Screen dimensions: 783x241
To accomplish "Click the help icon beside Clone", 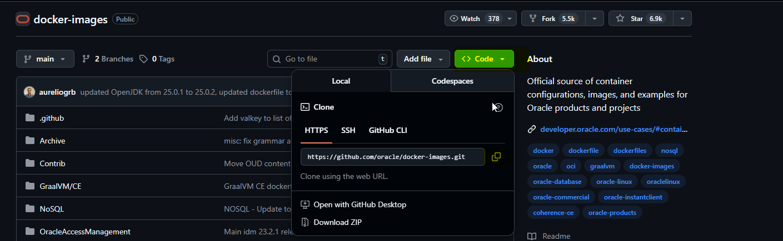I will [498, 107].
